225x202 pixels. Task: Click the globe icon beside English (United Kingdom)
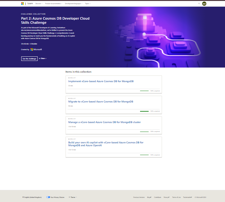click(x=23, y=197)
